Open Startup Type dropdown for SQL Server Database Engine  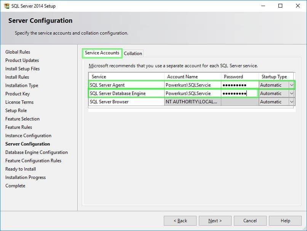291,93
